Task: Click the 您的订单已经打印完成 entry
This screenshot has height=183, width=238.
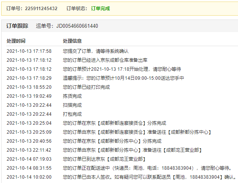Action: 86,87
